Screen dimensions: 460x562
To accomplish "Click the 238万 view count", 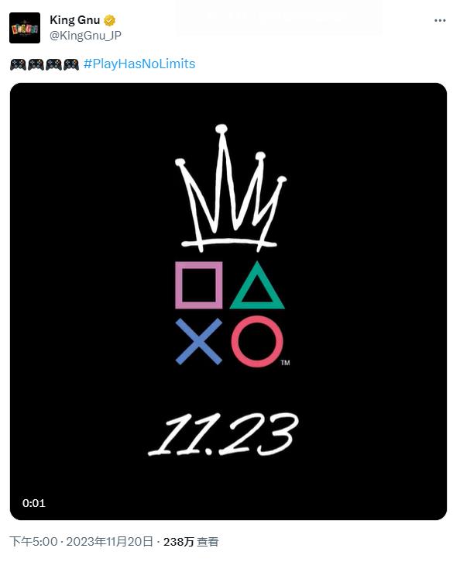I will pyautogui.click(x=179, y=542).
